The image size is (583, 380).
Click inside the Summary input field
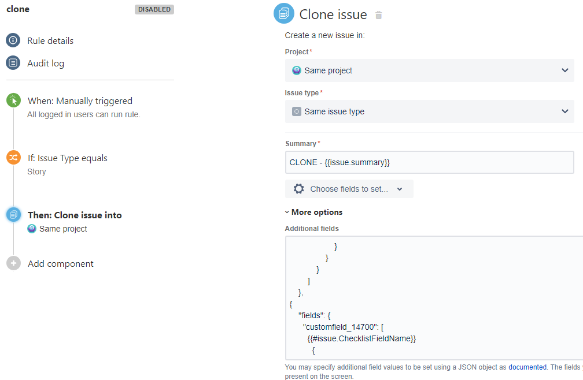[429, 162]
